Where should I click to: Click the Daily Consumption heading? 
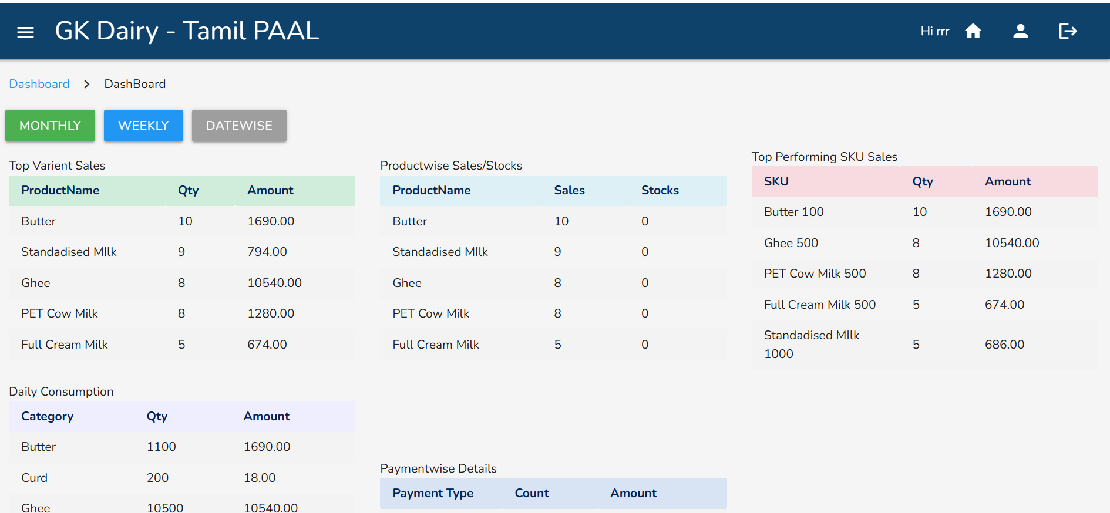tap(61, 392)
